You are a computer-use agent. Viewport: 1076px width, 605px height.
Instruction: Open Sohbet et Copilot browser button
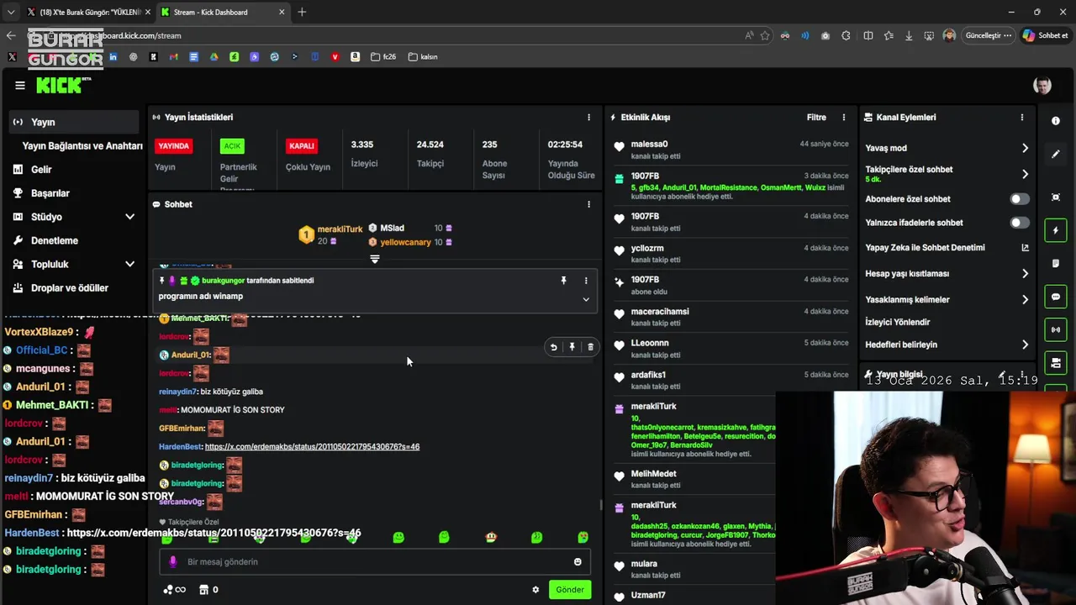(1045, 35)
